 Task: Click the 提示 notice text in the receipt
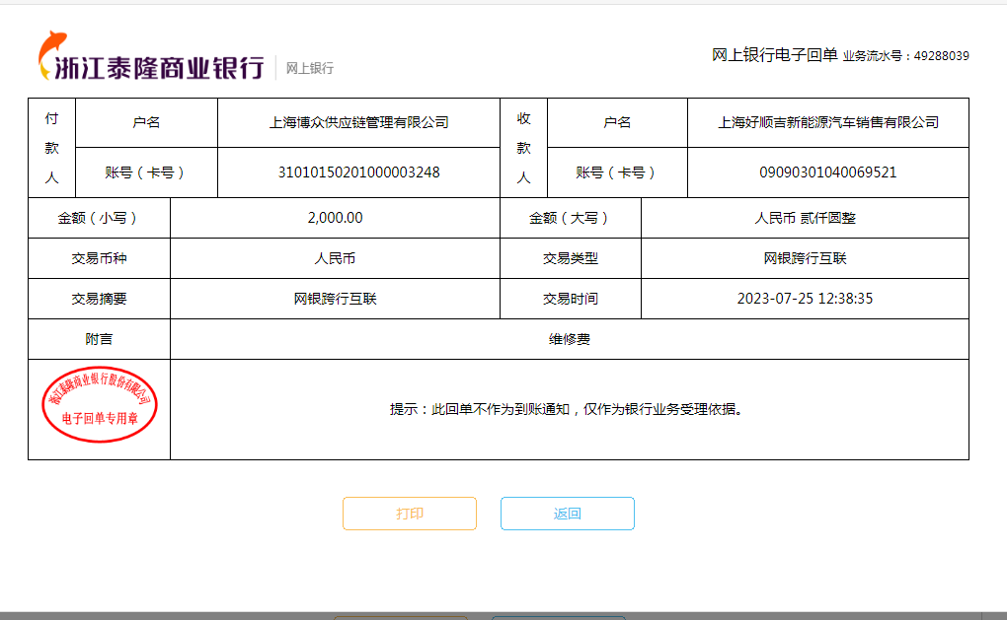[x=566, y=409]
